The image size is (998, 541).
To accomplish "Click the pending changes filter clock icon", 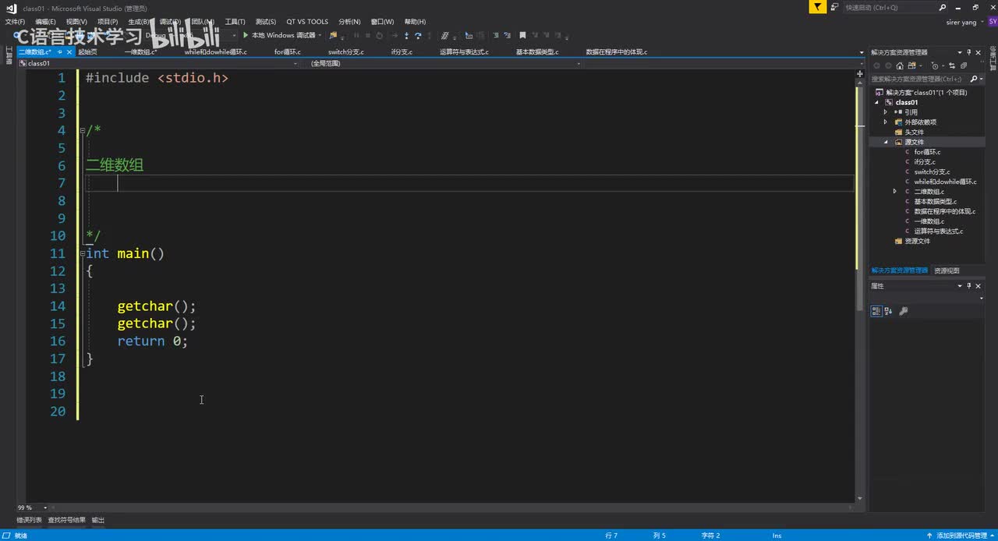I will pyautogui.click(x=935, y=66).
